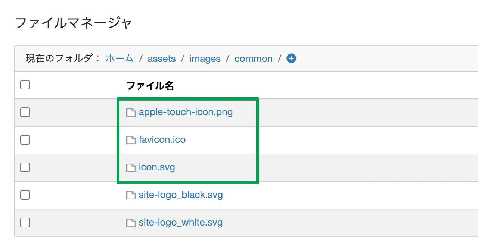Select the common folder breadcrumb
This screenshot has height=246, width=478.
[254, 59]
